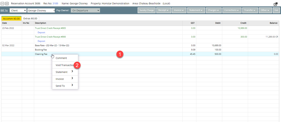This screenshot has height=122, width=281.
Task: Switch to the Extras $0.00 tab
Action: [31, 19]
